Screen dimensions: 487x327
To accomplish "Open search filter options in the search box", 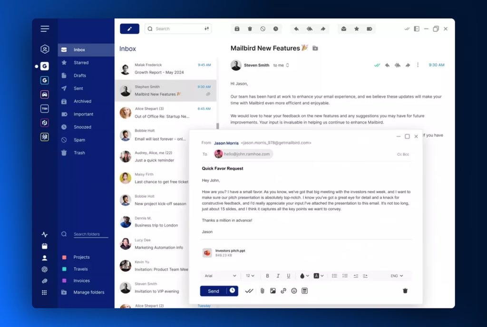I will [x=206, y=29].
